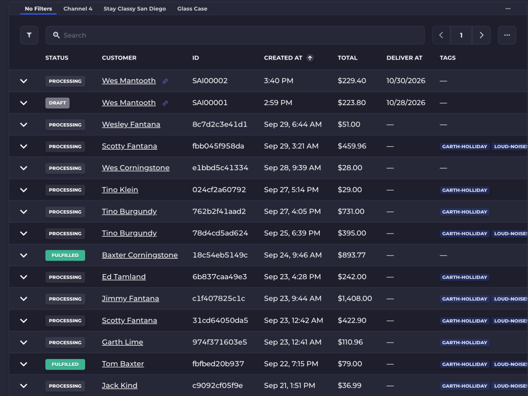Select the No Filters tab

tap(39, 9)
